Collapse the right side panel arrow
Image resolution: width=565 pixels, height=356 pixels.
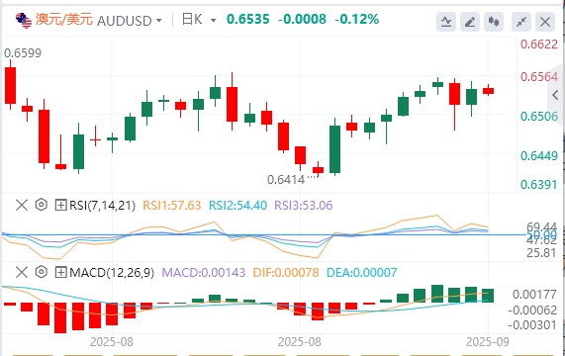click(x=555, y=95)
